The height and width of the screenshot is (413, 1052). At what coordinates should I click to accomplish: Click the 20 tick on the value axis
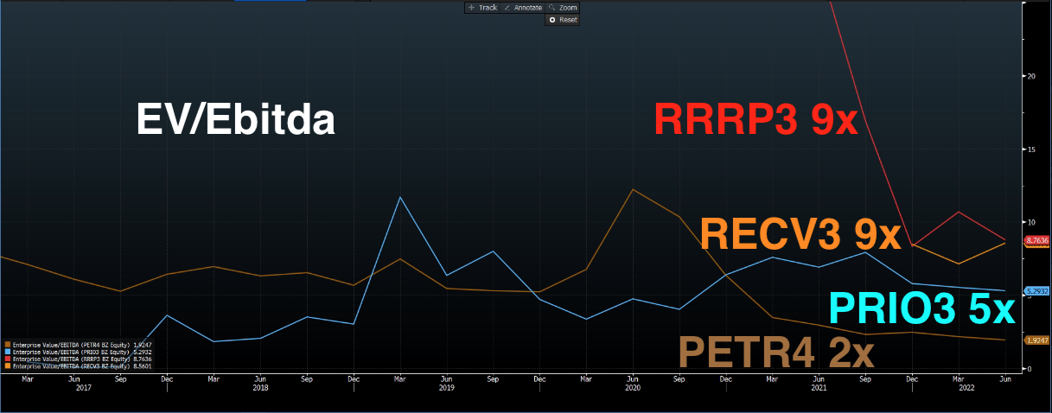coord(1030,76)
